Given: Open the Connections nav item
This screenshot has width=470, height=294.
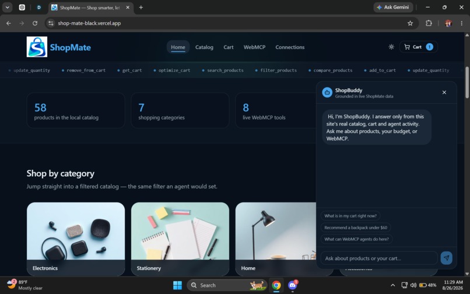Looking at the screenshot, I should pyautogui.click(x=290, y=47).
